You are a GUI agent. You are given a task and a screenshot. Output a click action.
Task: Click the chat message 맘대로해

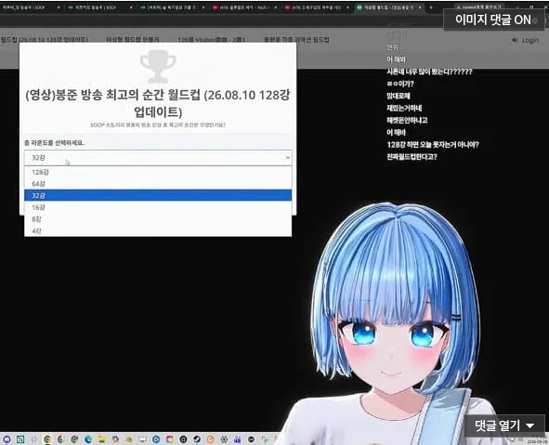pyautogui.click(x=399, y=96)
